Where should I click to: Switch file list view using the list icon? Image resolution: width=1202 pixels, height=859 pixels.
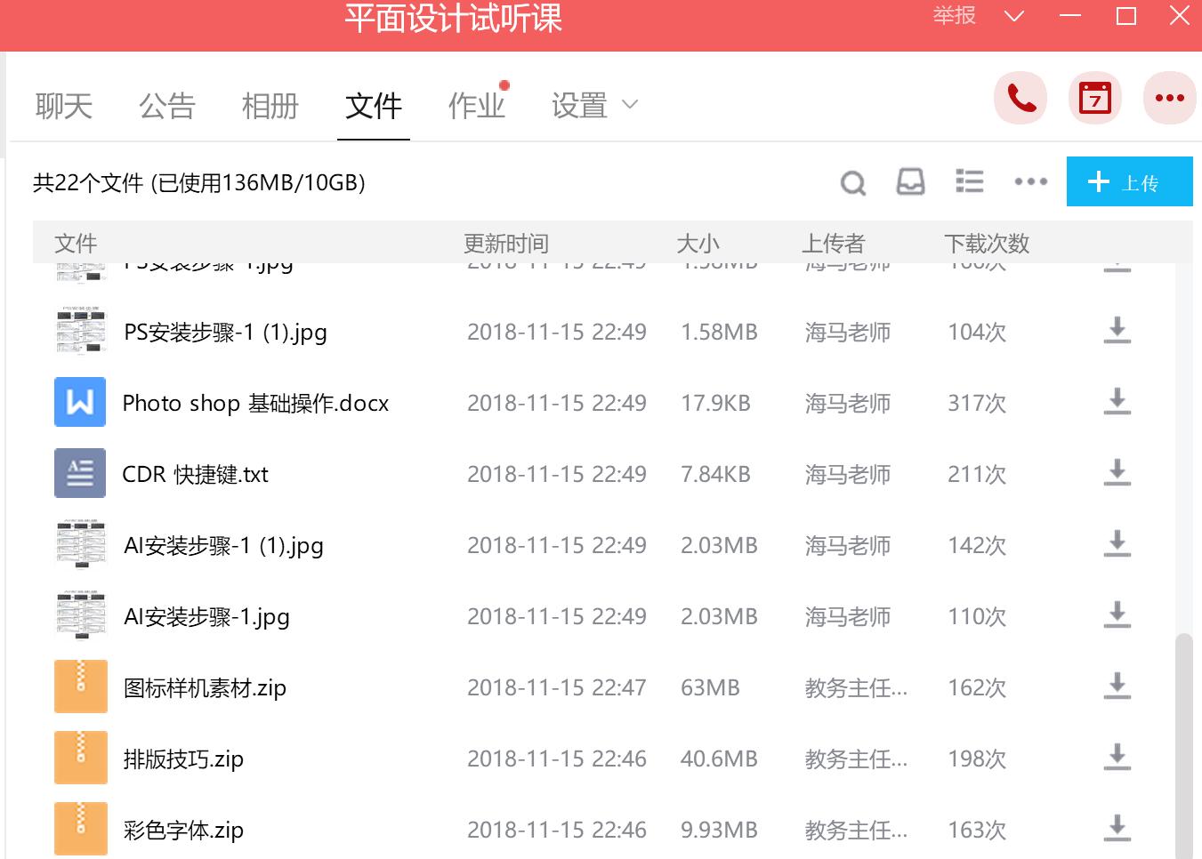pyautogui.click(x=969, y=182)
